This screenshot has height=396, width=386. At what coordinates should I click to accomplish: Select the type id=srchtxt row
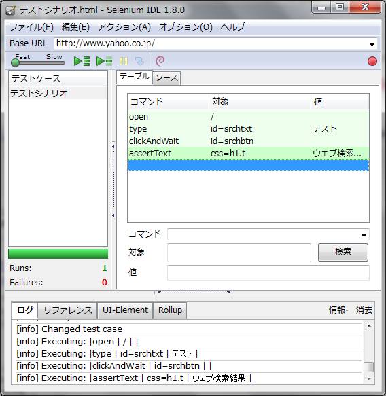tap(248, 129)
